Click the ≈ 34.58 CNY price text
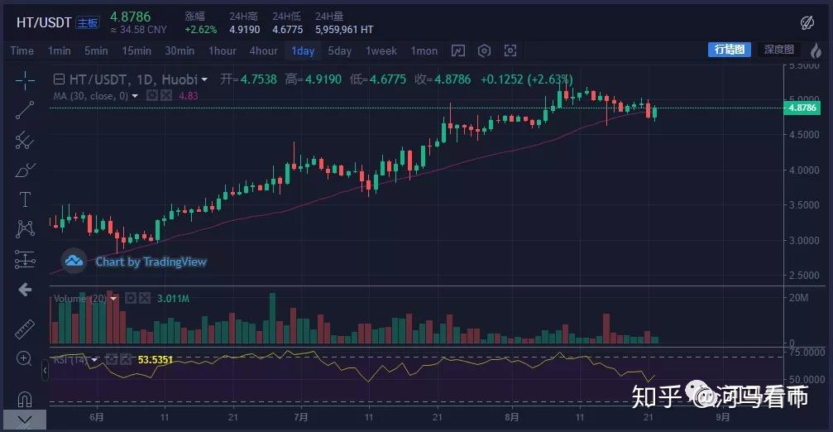Viewport: 833px width, 432px height. (x=139, y=30)
